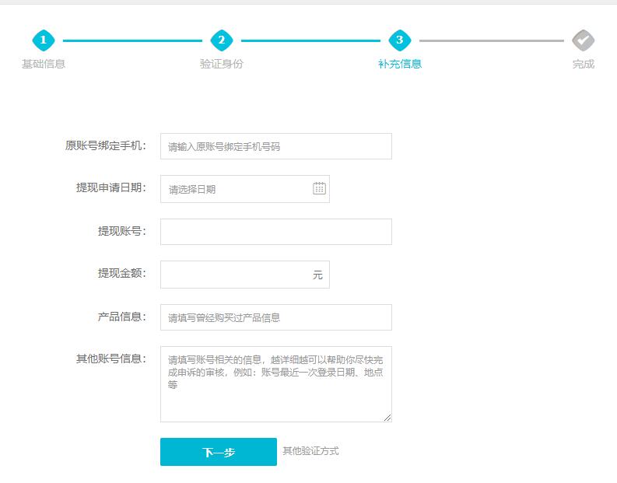Click the step 1 diamond icon
Image resolution: width=617 pixels, height=483 pixels.
[44, 40]
